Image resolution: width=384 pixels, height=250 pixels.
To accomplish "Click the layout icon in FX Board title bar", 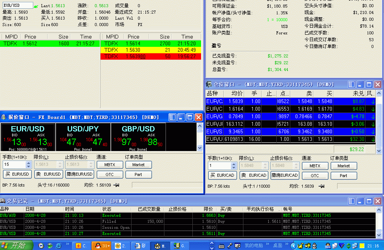I will (x=172, y=117).
